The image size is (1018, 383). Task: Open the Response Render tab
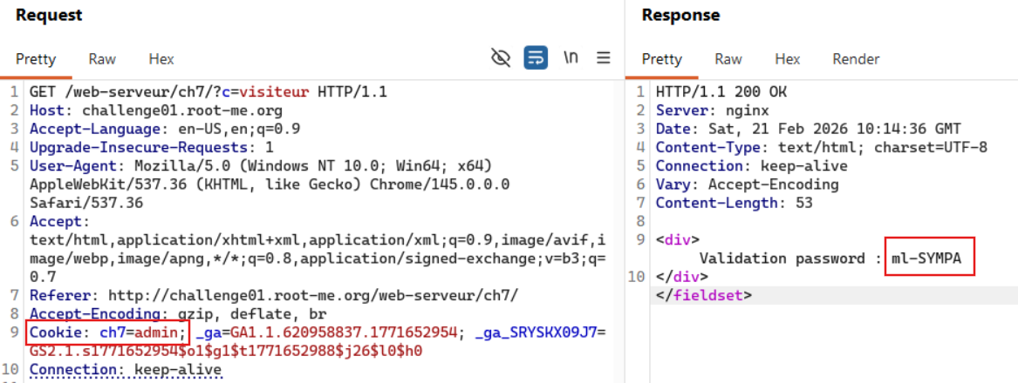(856, 59)
